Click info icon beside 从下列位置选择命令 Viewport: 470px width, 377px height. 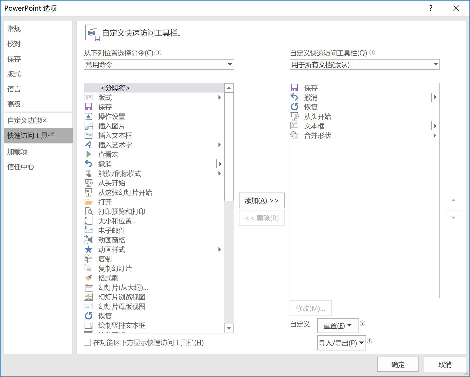tap(159, 53)
